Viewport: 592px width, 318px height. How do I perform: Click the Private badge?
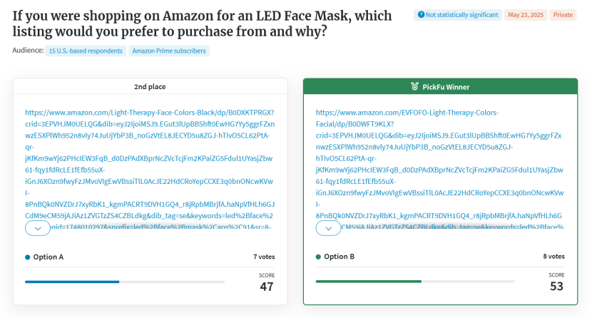click(563, 14)
